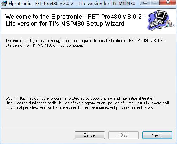Viewport: 177px width, 144px height.
Task: Click the keyboard in the banner graphic
Action: pyautogui.click(x=154, y=24)
